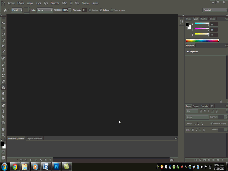The height and width of the screenshot is (171, 228).
Task: Click the Tolerancia input field
Action: click(x=84, y=10)
